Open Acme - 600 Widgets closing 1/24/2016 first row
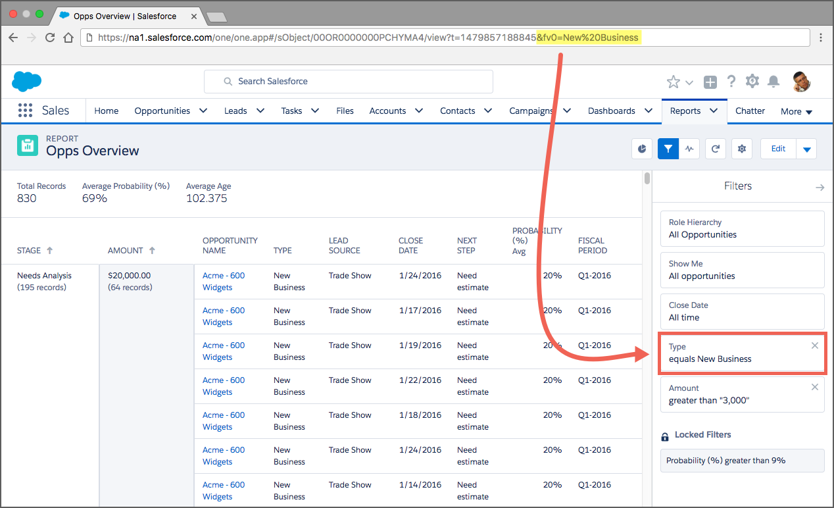The width and height of the screenshot is (834, 508). 224,282
